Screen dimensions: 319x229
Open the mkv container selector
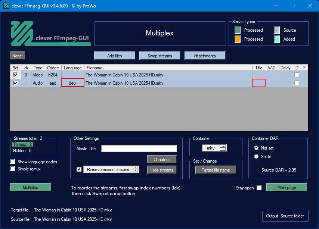[214, 148]
